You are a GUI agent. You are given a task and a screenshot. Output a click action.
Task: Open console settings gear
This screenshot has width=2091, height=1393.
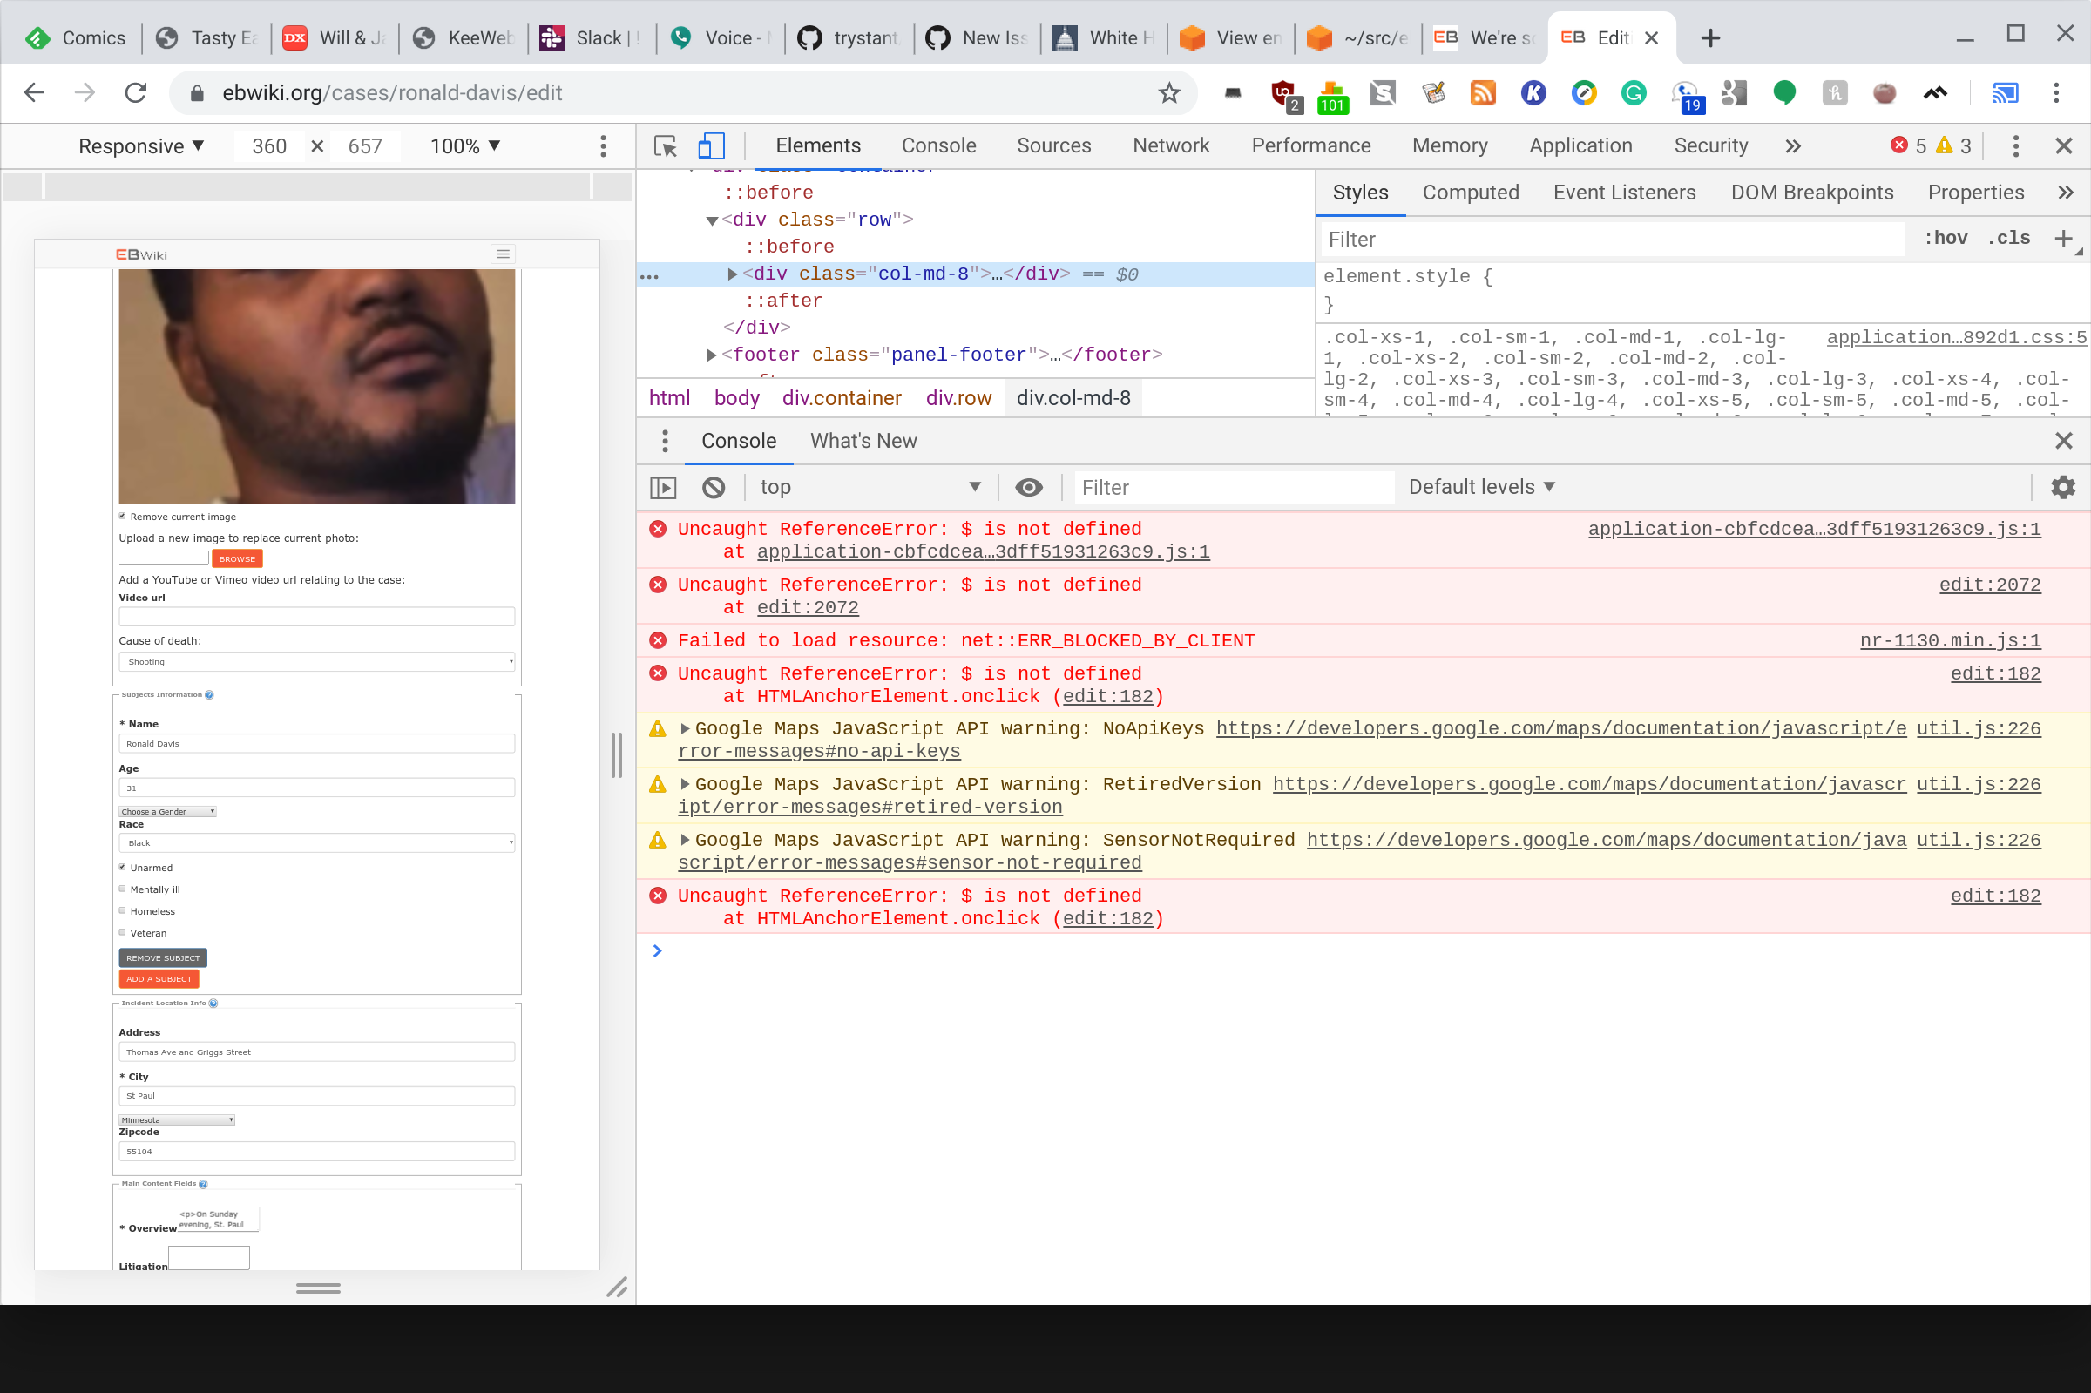[x=2062, y=487]
